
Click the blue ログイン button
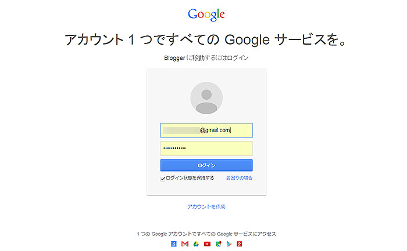point(206,165)
